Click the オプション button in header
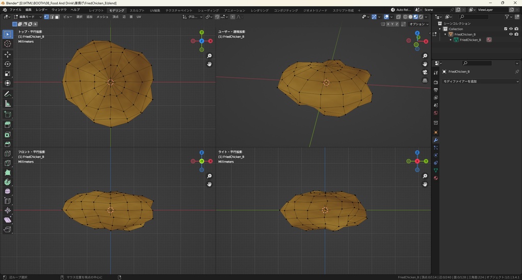This screenshot has height=280, width=522. point(419,24)
